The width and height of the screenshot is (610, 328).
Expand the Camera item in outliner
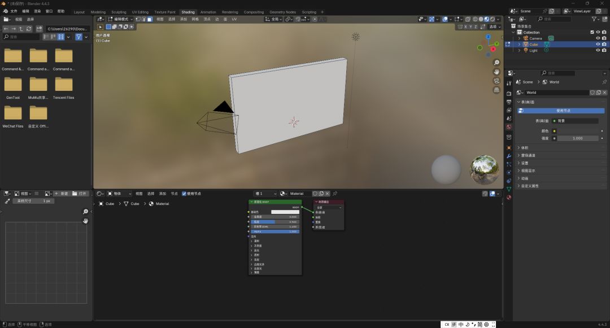tap(520, 38)
